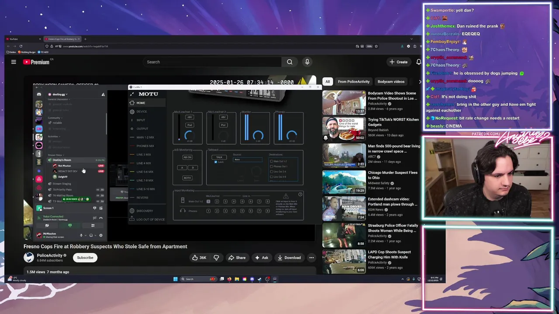Screen dimensions: 559x314
Task: Click the YouTube Create button
Action: coord(399,62)
